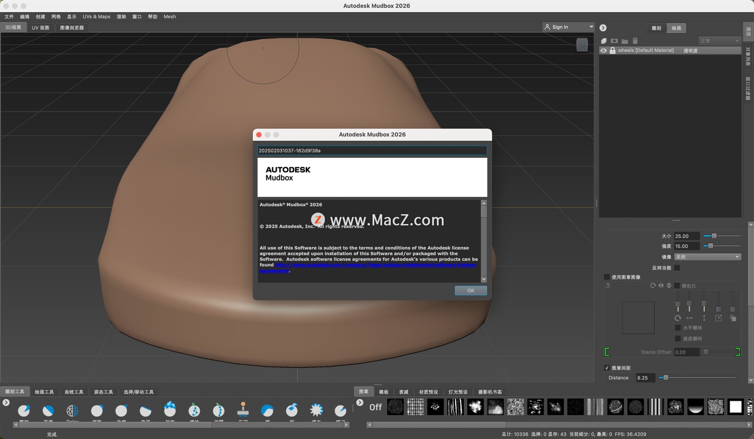Select the Spray (喷涂) sculpt tool icon
Image resolution: width=754 pixels, height=439 pixels.
point(194,410)
